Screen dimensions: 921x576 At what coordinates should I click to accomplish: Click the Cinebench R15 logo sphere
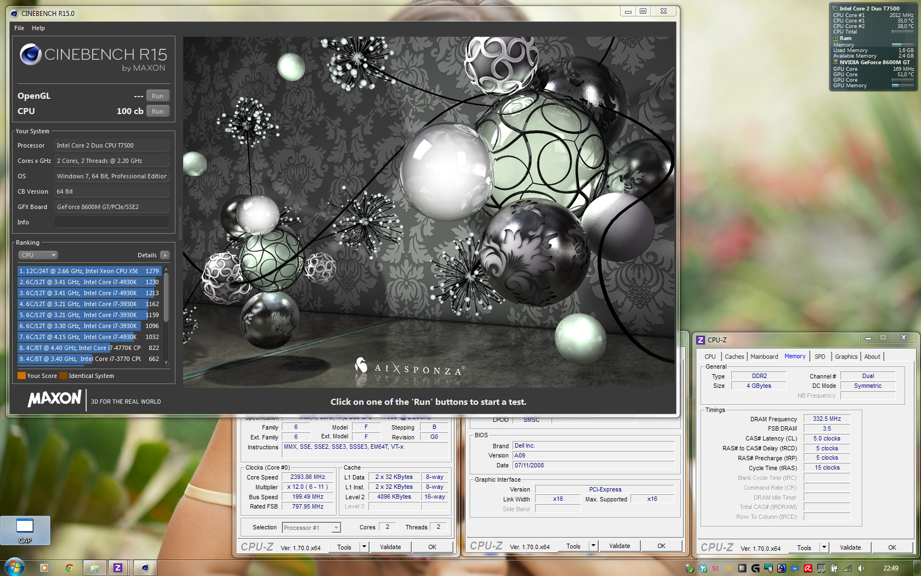coord(30,54)
